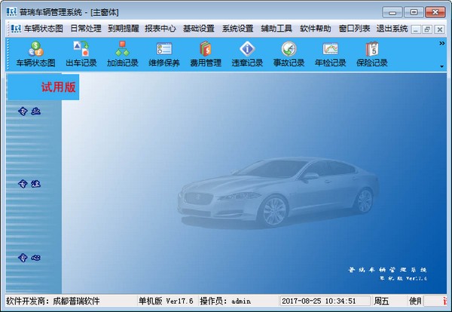Maximize the main application window

click(x=414, y=12)
